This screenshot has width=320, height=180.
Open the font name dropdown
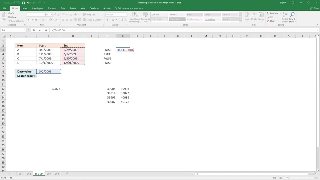(44, 14)
